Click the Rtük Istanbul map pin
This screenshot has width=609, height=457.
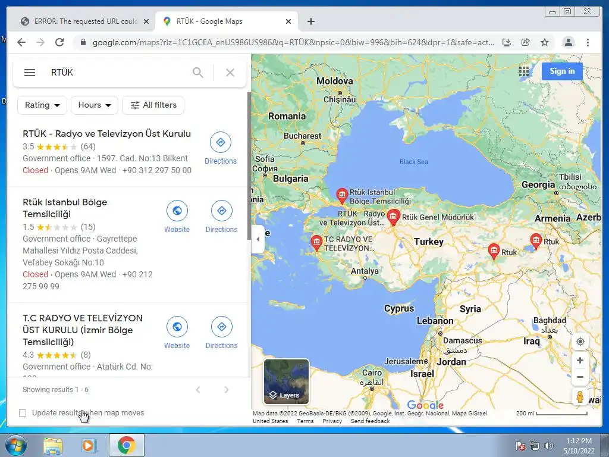point(342,196)
